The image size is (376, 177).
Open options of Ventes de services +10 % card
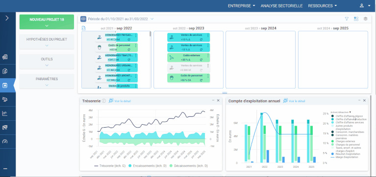pyautogui.click(x=208, y=35)
